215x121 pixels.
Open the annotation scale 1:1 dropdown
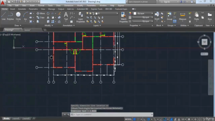point(184,119)
